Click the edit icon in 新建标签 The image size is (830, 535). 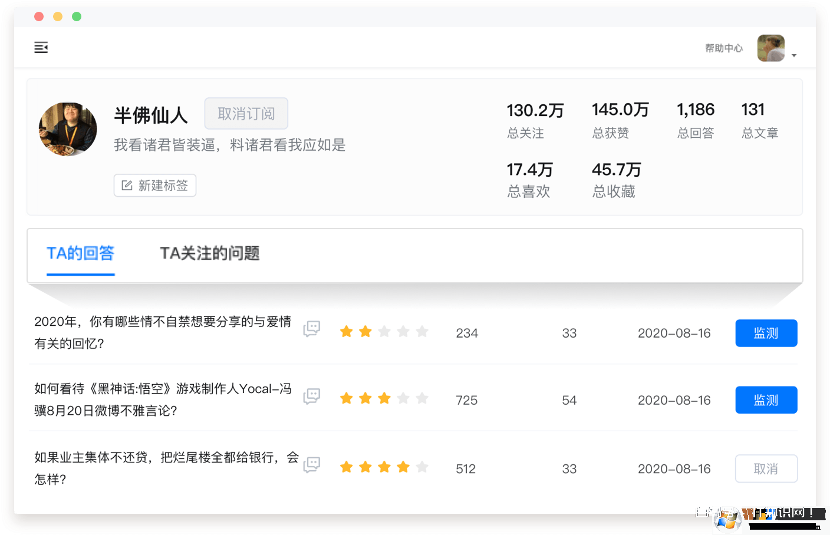coord(127,186)
